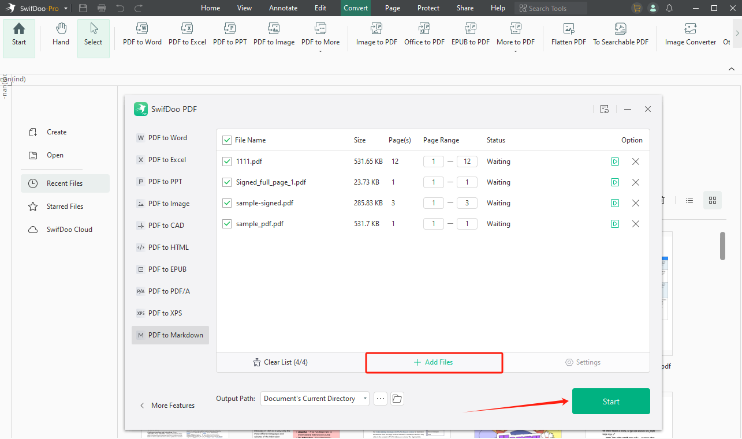Redo action icon in title bar
The image size is (742, 439).
coord(139,8)
